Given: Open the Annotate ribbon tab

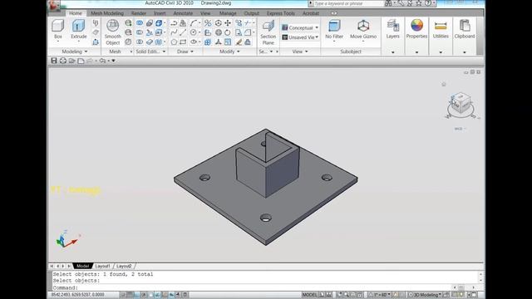Looking at the screenshot, I should tap(183, 13).
